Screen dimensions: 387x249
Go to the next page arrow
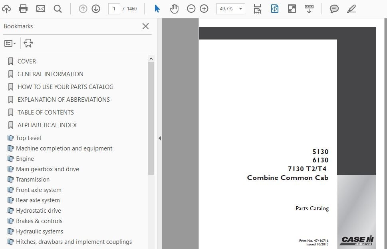(96, 9)
